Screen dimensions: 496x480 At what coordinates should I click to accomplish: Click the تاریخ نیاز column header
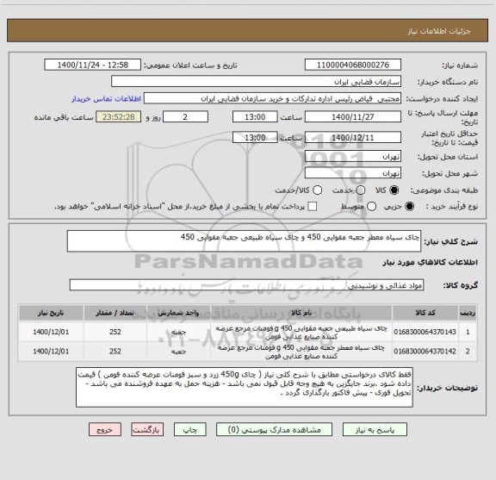tap(51, 313)
